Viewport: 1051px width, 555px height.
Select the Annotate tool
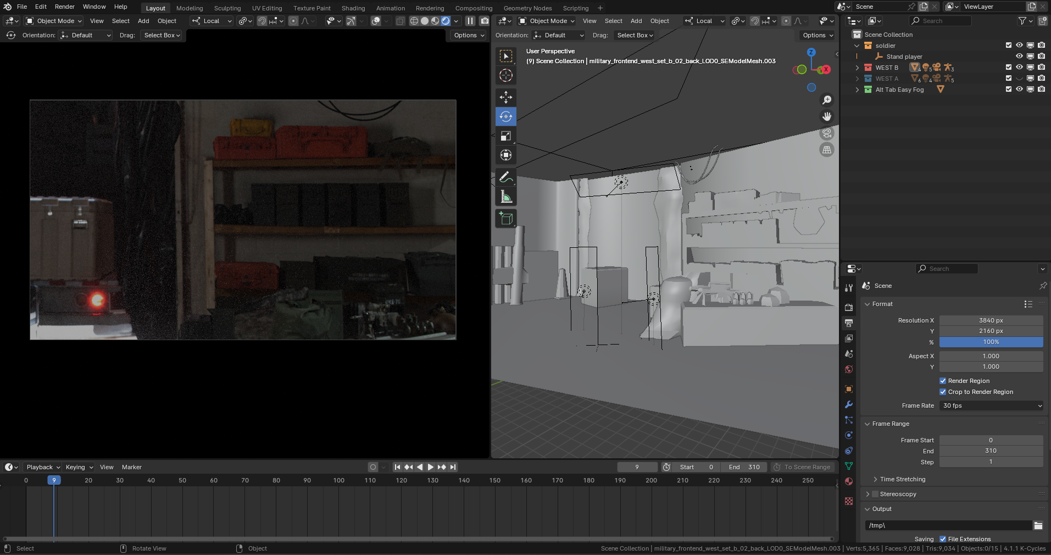point(506,177)
